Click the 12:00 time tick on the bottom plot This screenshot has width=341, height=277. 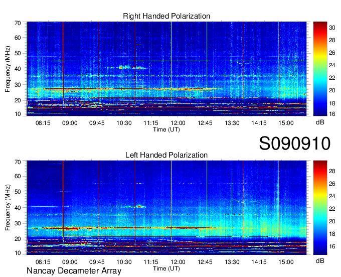tap(178, 262)
